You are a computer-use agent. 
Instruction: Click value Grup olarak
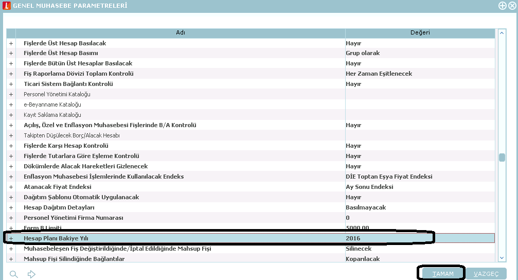click(363, 53)
